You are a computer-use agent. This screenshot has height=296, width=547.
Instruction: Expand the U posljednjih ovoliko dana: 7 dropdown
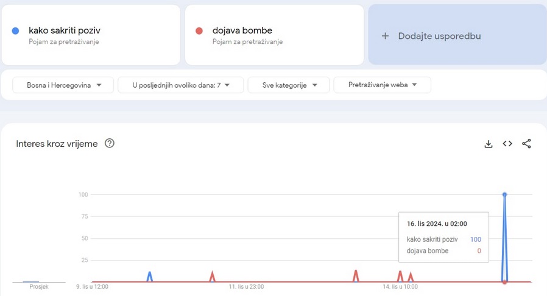tap(181, 85)
